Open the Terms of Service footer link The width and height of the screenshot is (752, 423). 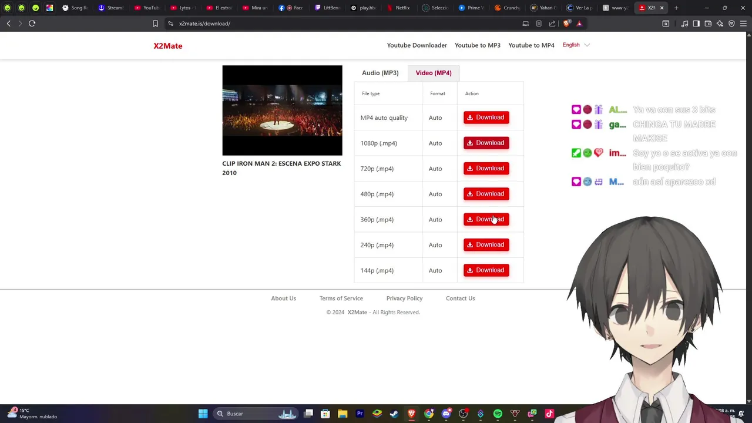[x=341, y=298]
